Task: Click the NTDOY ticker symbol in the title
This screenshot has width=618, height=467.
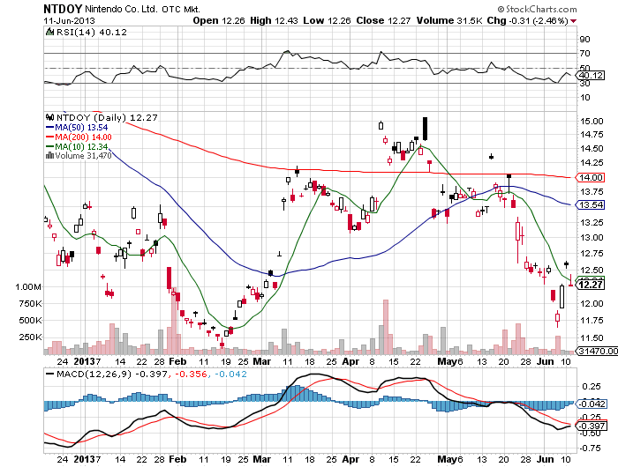Action: tap(63, 9)
